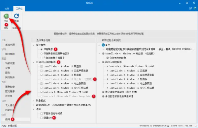Image resolution: width=198 pixels, height=128 pixels.
Task: Open 更新整合 in the sidebar
Action: tap(10, 87)
